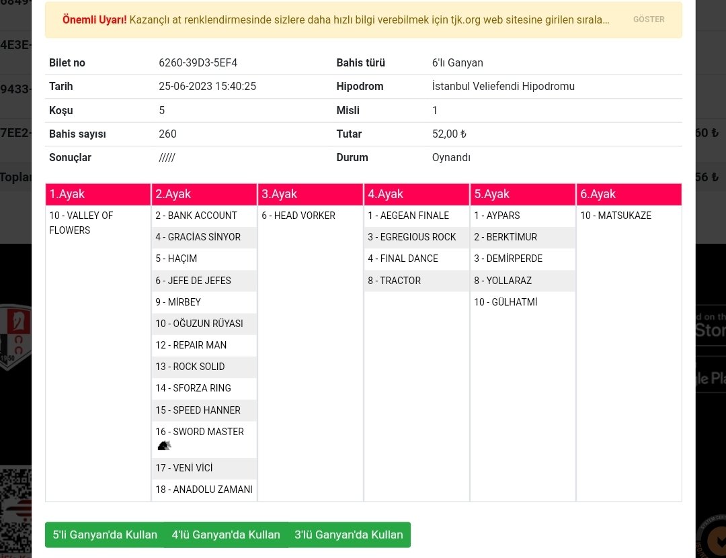Click 2 - BANK ACCOUNT entry
Image resolution: width=726 pixels, height=558 pixels.
point(196,216)
